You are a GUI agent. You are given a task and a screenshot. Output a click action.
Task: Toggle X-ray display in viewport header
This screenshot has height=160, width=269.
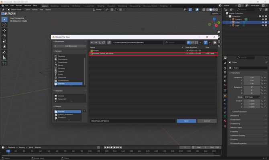tap(204, 10)
